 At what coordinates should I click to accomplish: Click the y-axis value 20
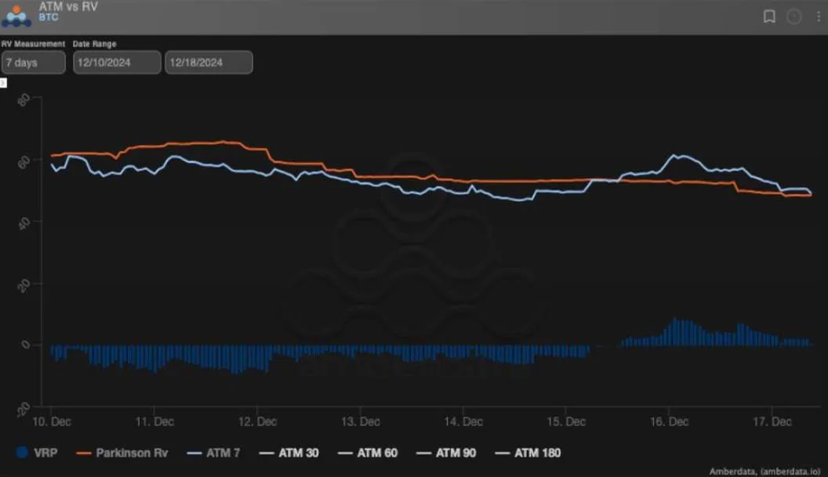(x=24, y=285)
